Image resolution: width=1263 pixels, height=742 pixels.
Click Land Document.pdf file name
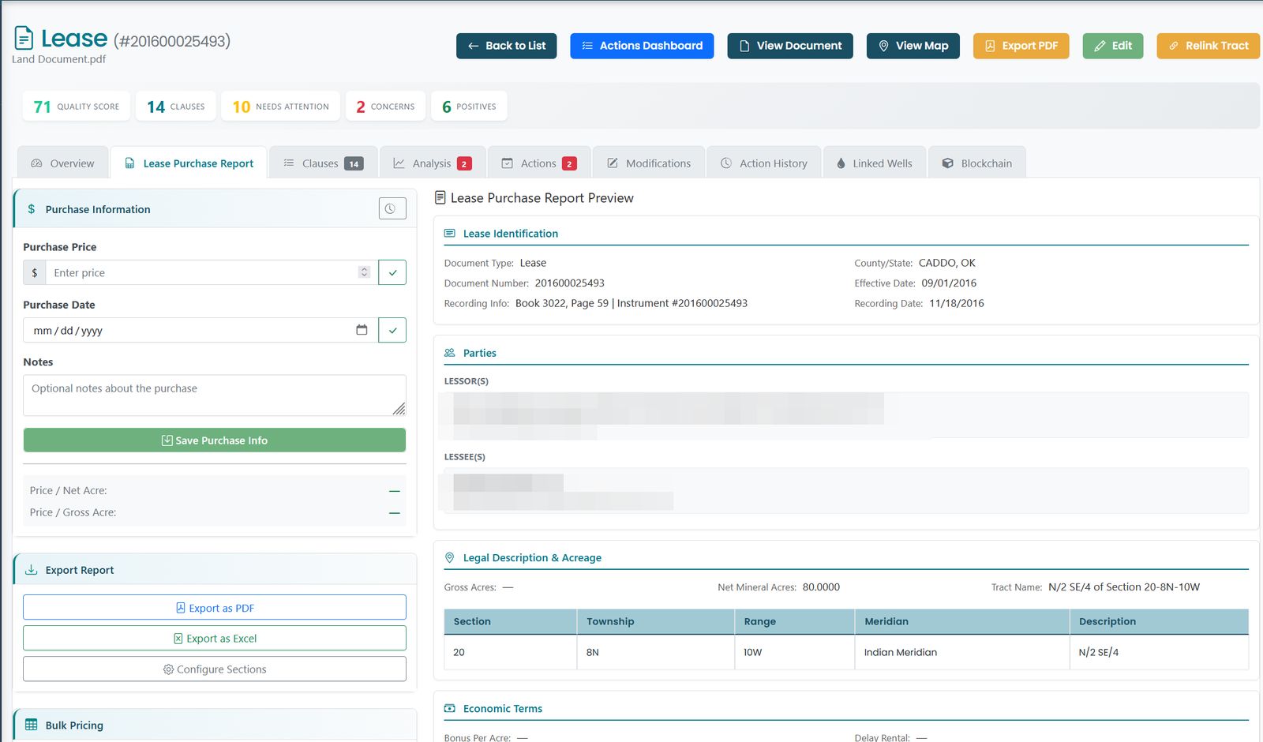click(58, 59)
